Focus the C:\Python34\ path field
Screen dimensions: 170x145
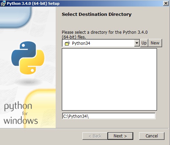pyautogui.click(x=109, y=116)
